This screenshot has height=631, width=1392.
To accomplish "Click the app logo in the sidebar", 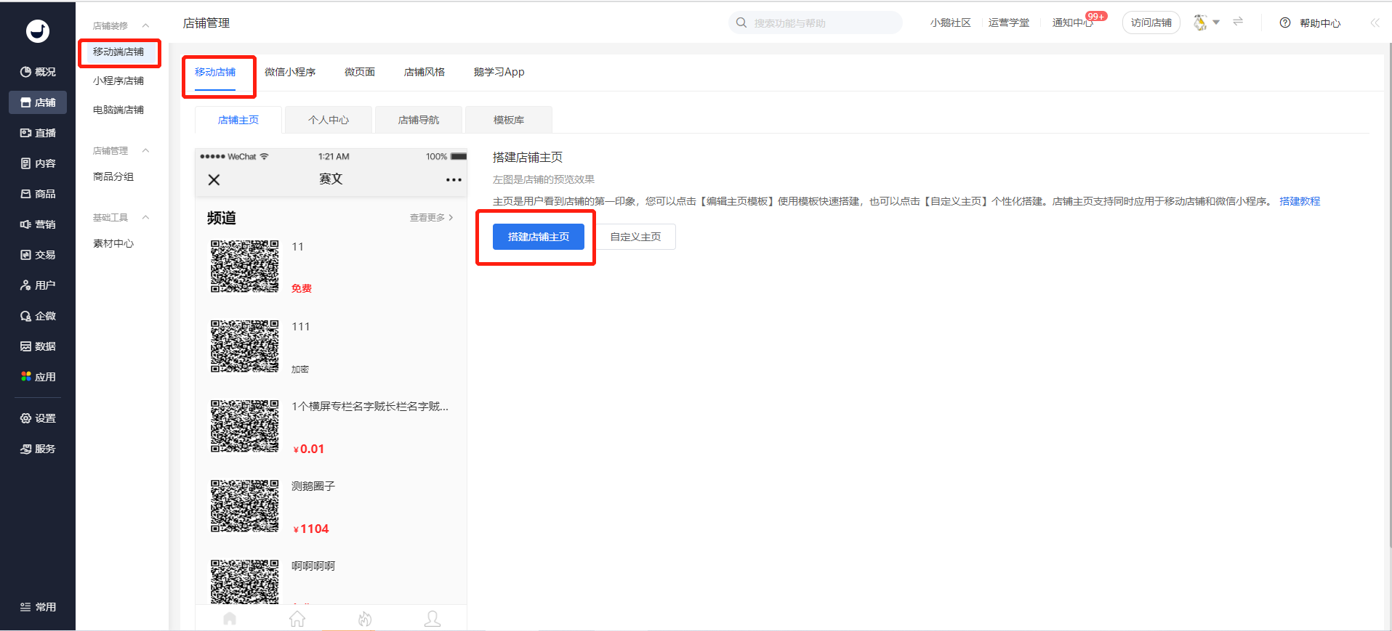I will (38, 30).
